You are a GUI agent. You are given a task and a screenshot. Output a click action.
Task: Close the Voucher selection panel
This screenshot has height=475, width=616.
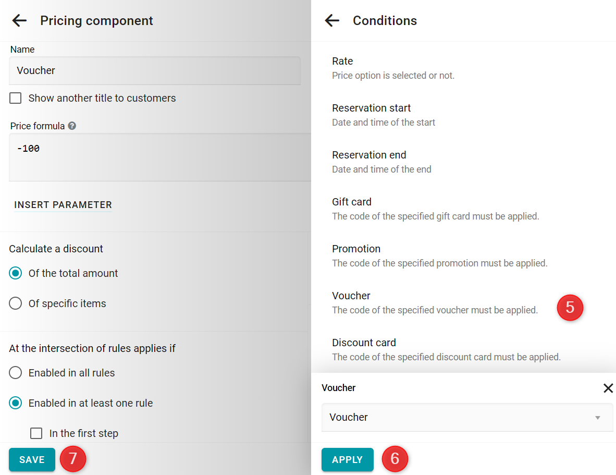(x=608, y=388)
